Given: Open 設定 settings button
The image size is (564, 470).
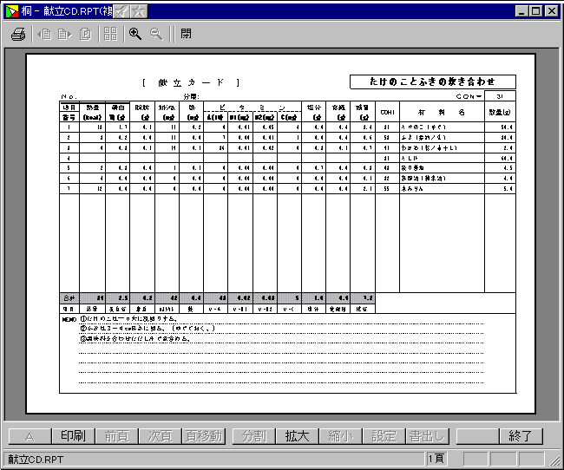Looking at the screenshot, I should (x=384, y=436).
